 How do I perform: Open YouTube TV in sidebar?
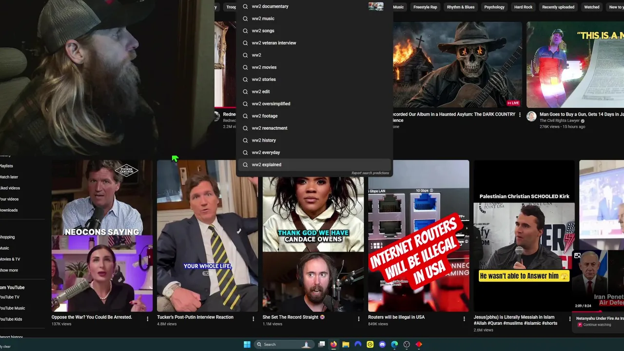click(10, 297)
